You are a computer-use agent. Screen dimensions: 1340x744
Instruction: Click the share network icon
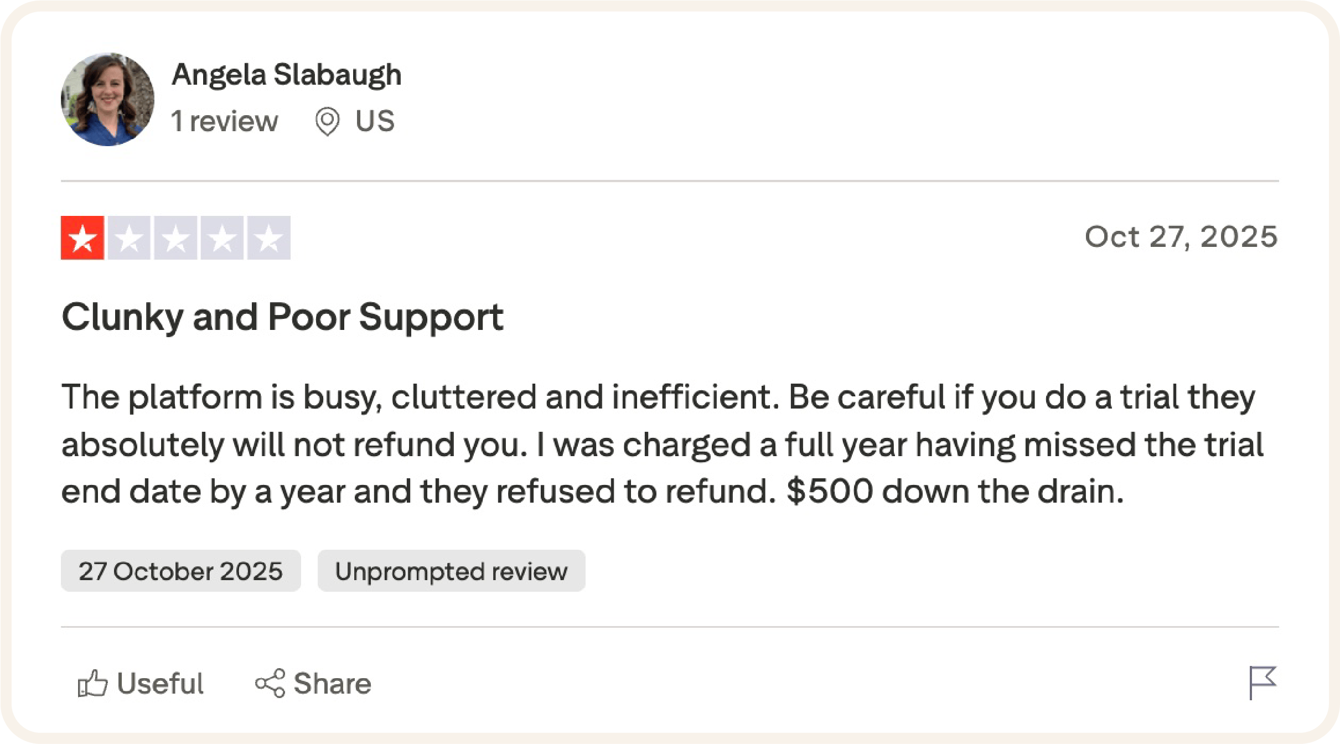click(x=270, y=683)
